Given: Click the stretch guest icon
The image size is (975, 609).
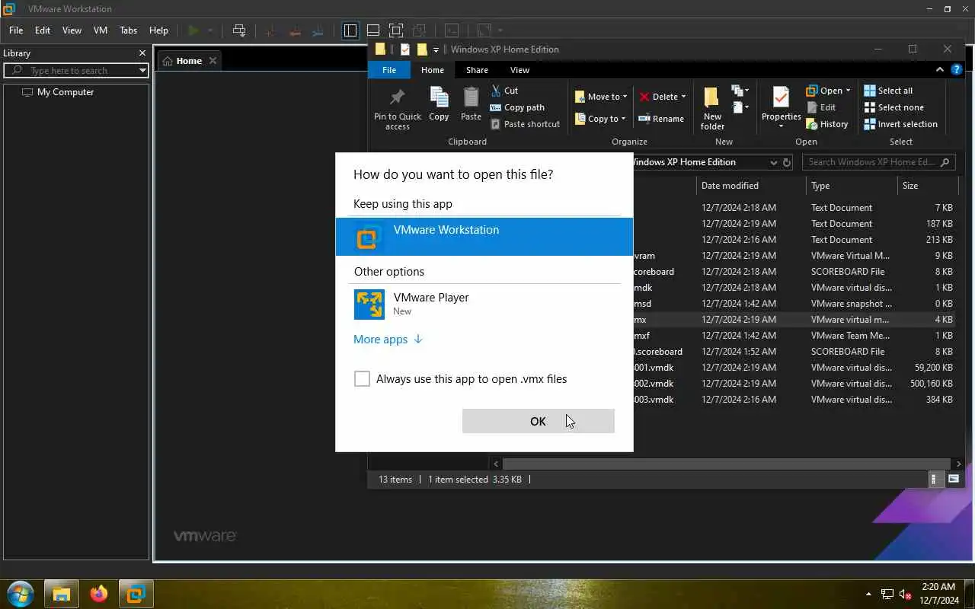Looking at the screenshot, I should pyautogui.click(x=484, y=30).
